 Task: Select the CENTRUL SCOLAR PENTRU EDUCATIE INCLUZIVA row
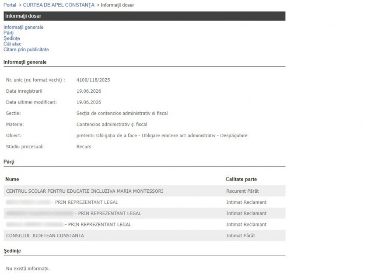[x=144, y=191]
